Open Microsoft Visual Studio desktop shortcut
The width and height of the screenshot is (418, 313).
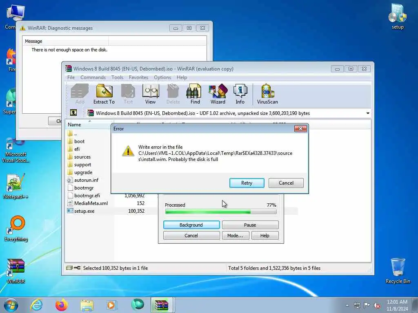tap(16, 150)
